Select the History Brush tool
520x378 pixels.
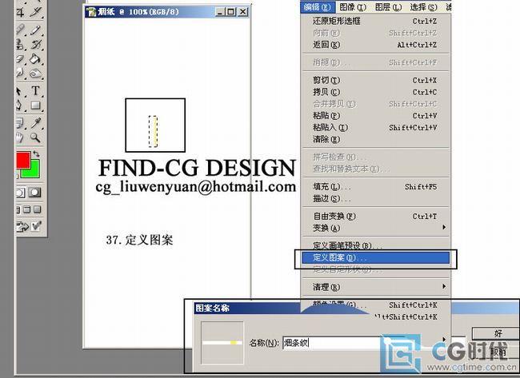click(35, 44)
